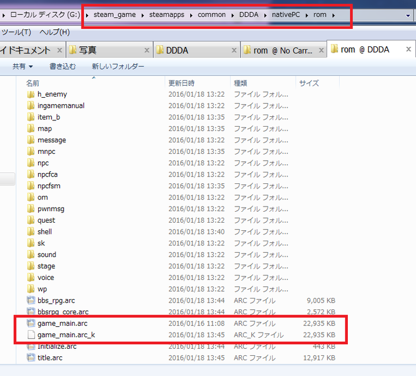Expand the arrow after DDDA in path

tap(265, 16)
